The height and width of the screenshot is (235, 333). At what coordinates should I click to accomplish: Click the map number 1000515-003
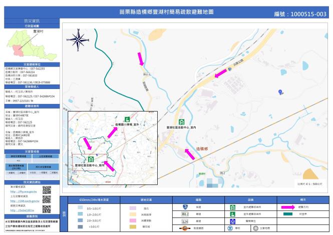click(308, 14)
